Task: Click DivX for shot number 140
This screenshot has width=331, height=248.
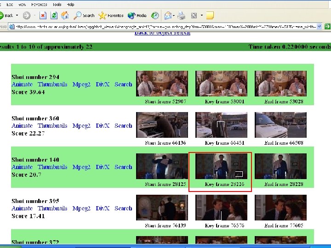Action: [x=103, y=167]
